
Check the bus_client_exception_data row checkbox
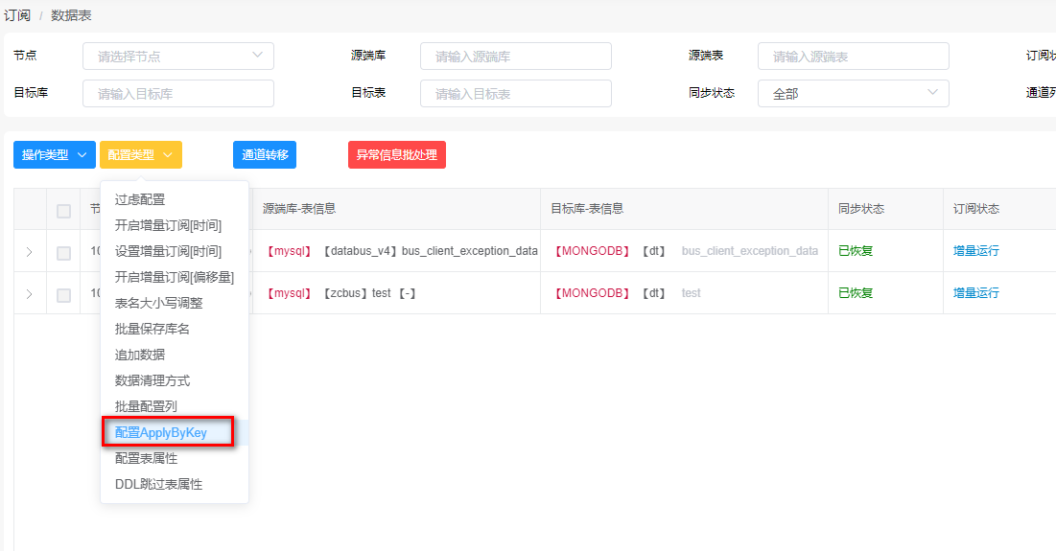tap(63, 253)
